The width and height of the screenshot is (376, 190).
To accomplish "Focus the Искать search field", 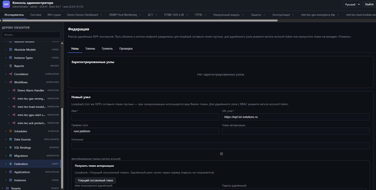I will (31, 35).
